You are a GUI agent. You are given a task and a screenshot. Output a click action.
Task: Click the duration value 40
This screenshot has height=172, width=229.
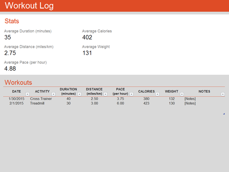coord(69,99)
